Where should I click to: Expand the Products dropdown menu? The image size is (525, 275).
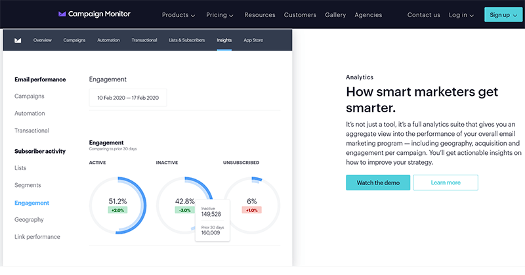[178, 14]
